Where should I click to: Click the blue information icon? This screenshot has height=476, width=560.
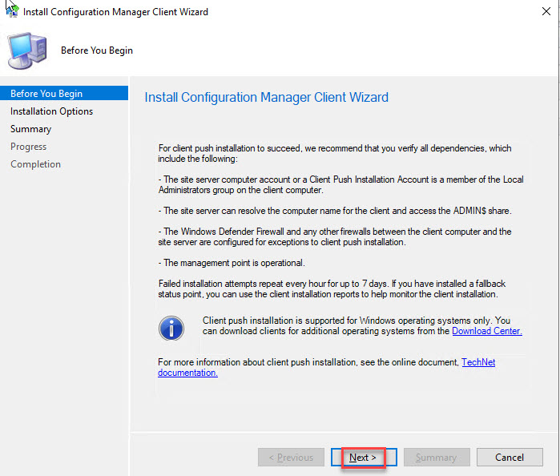(x=172, y=326)
